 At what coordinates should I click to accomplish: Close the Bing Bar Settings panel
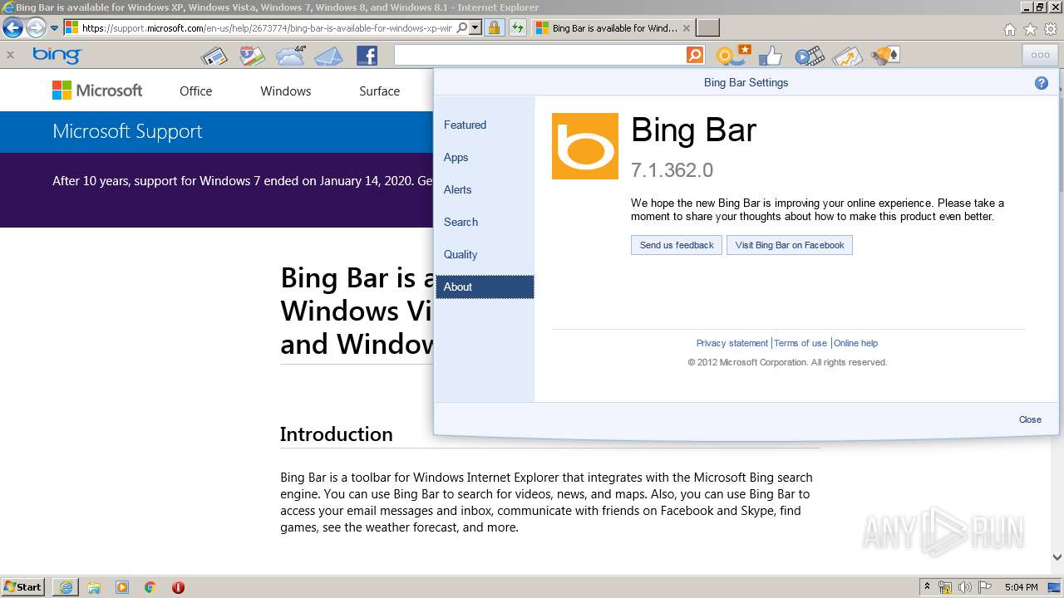pos(1030,419)
